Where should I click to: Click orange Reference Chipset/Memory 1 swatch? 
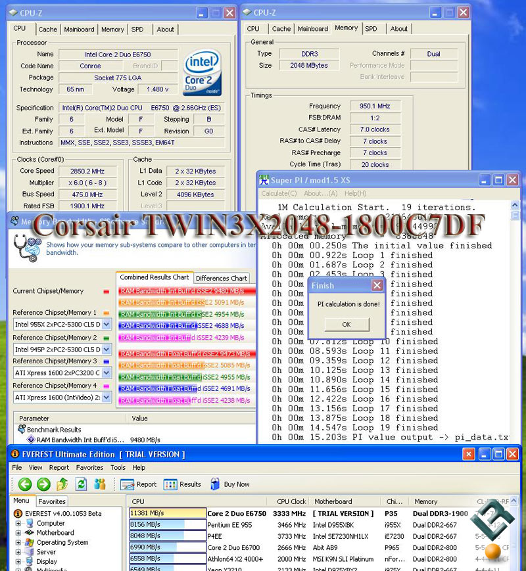[x=106, y=313]
